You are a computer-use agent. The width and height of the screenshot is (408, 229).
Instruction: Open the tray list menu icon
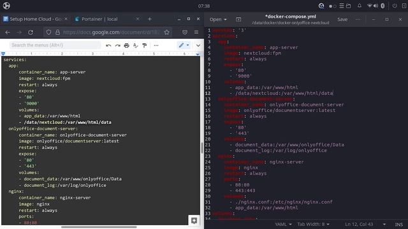pyautogui.click(x=342, y=6)
